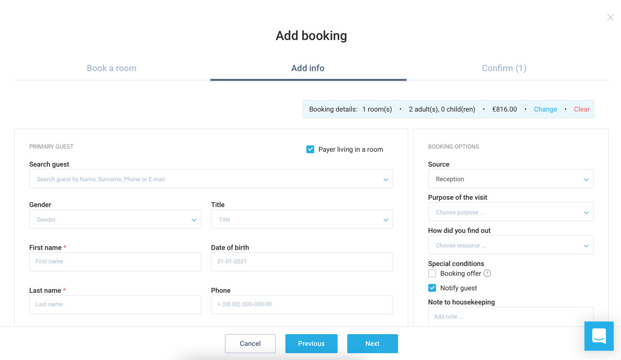
Task: Click the Booking offer help question-mark icon
Action: click(487, 273)
